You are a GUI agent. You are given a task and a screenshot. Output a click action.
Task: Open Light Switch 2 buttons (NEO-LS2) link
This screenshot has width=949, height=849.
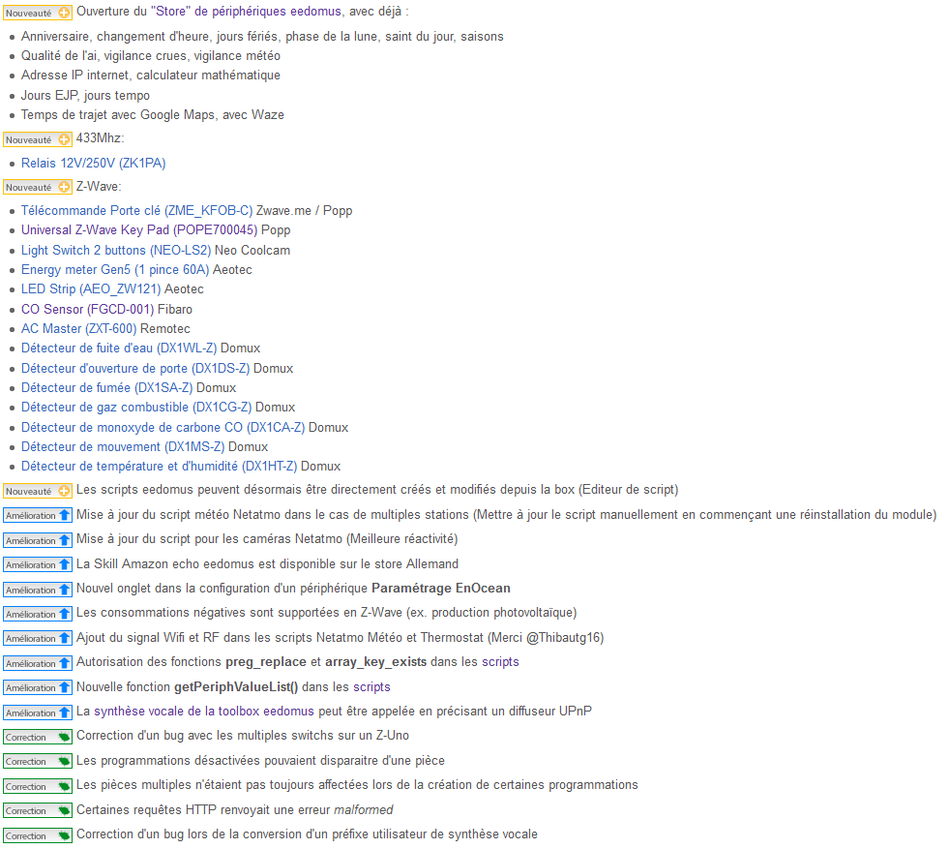tap(116, 250)
